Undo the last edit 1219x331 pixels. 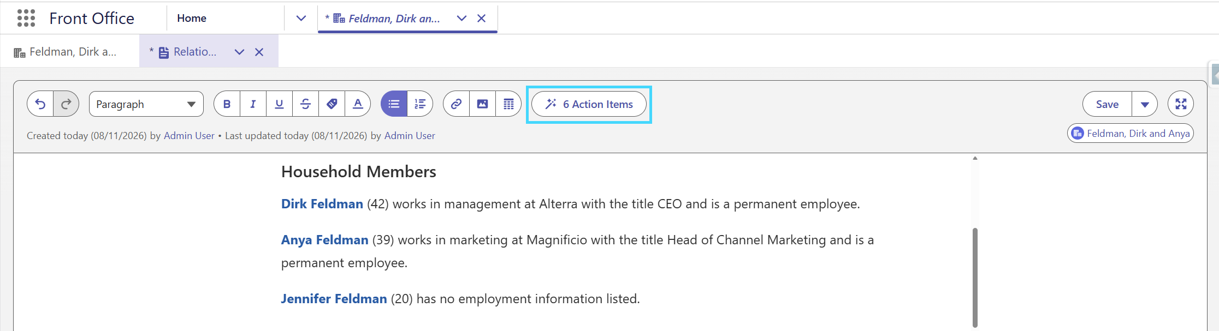point(40,104)
